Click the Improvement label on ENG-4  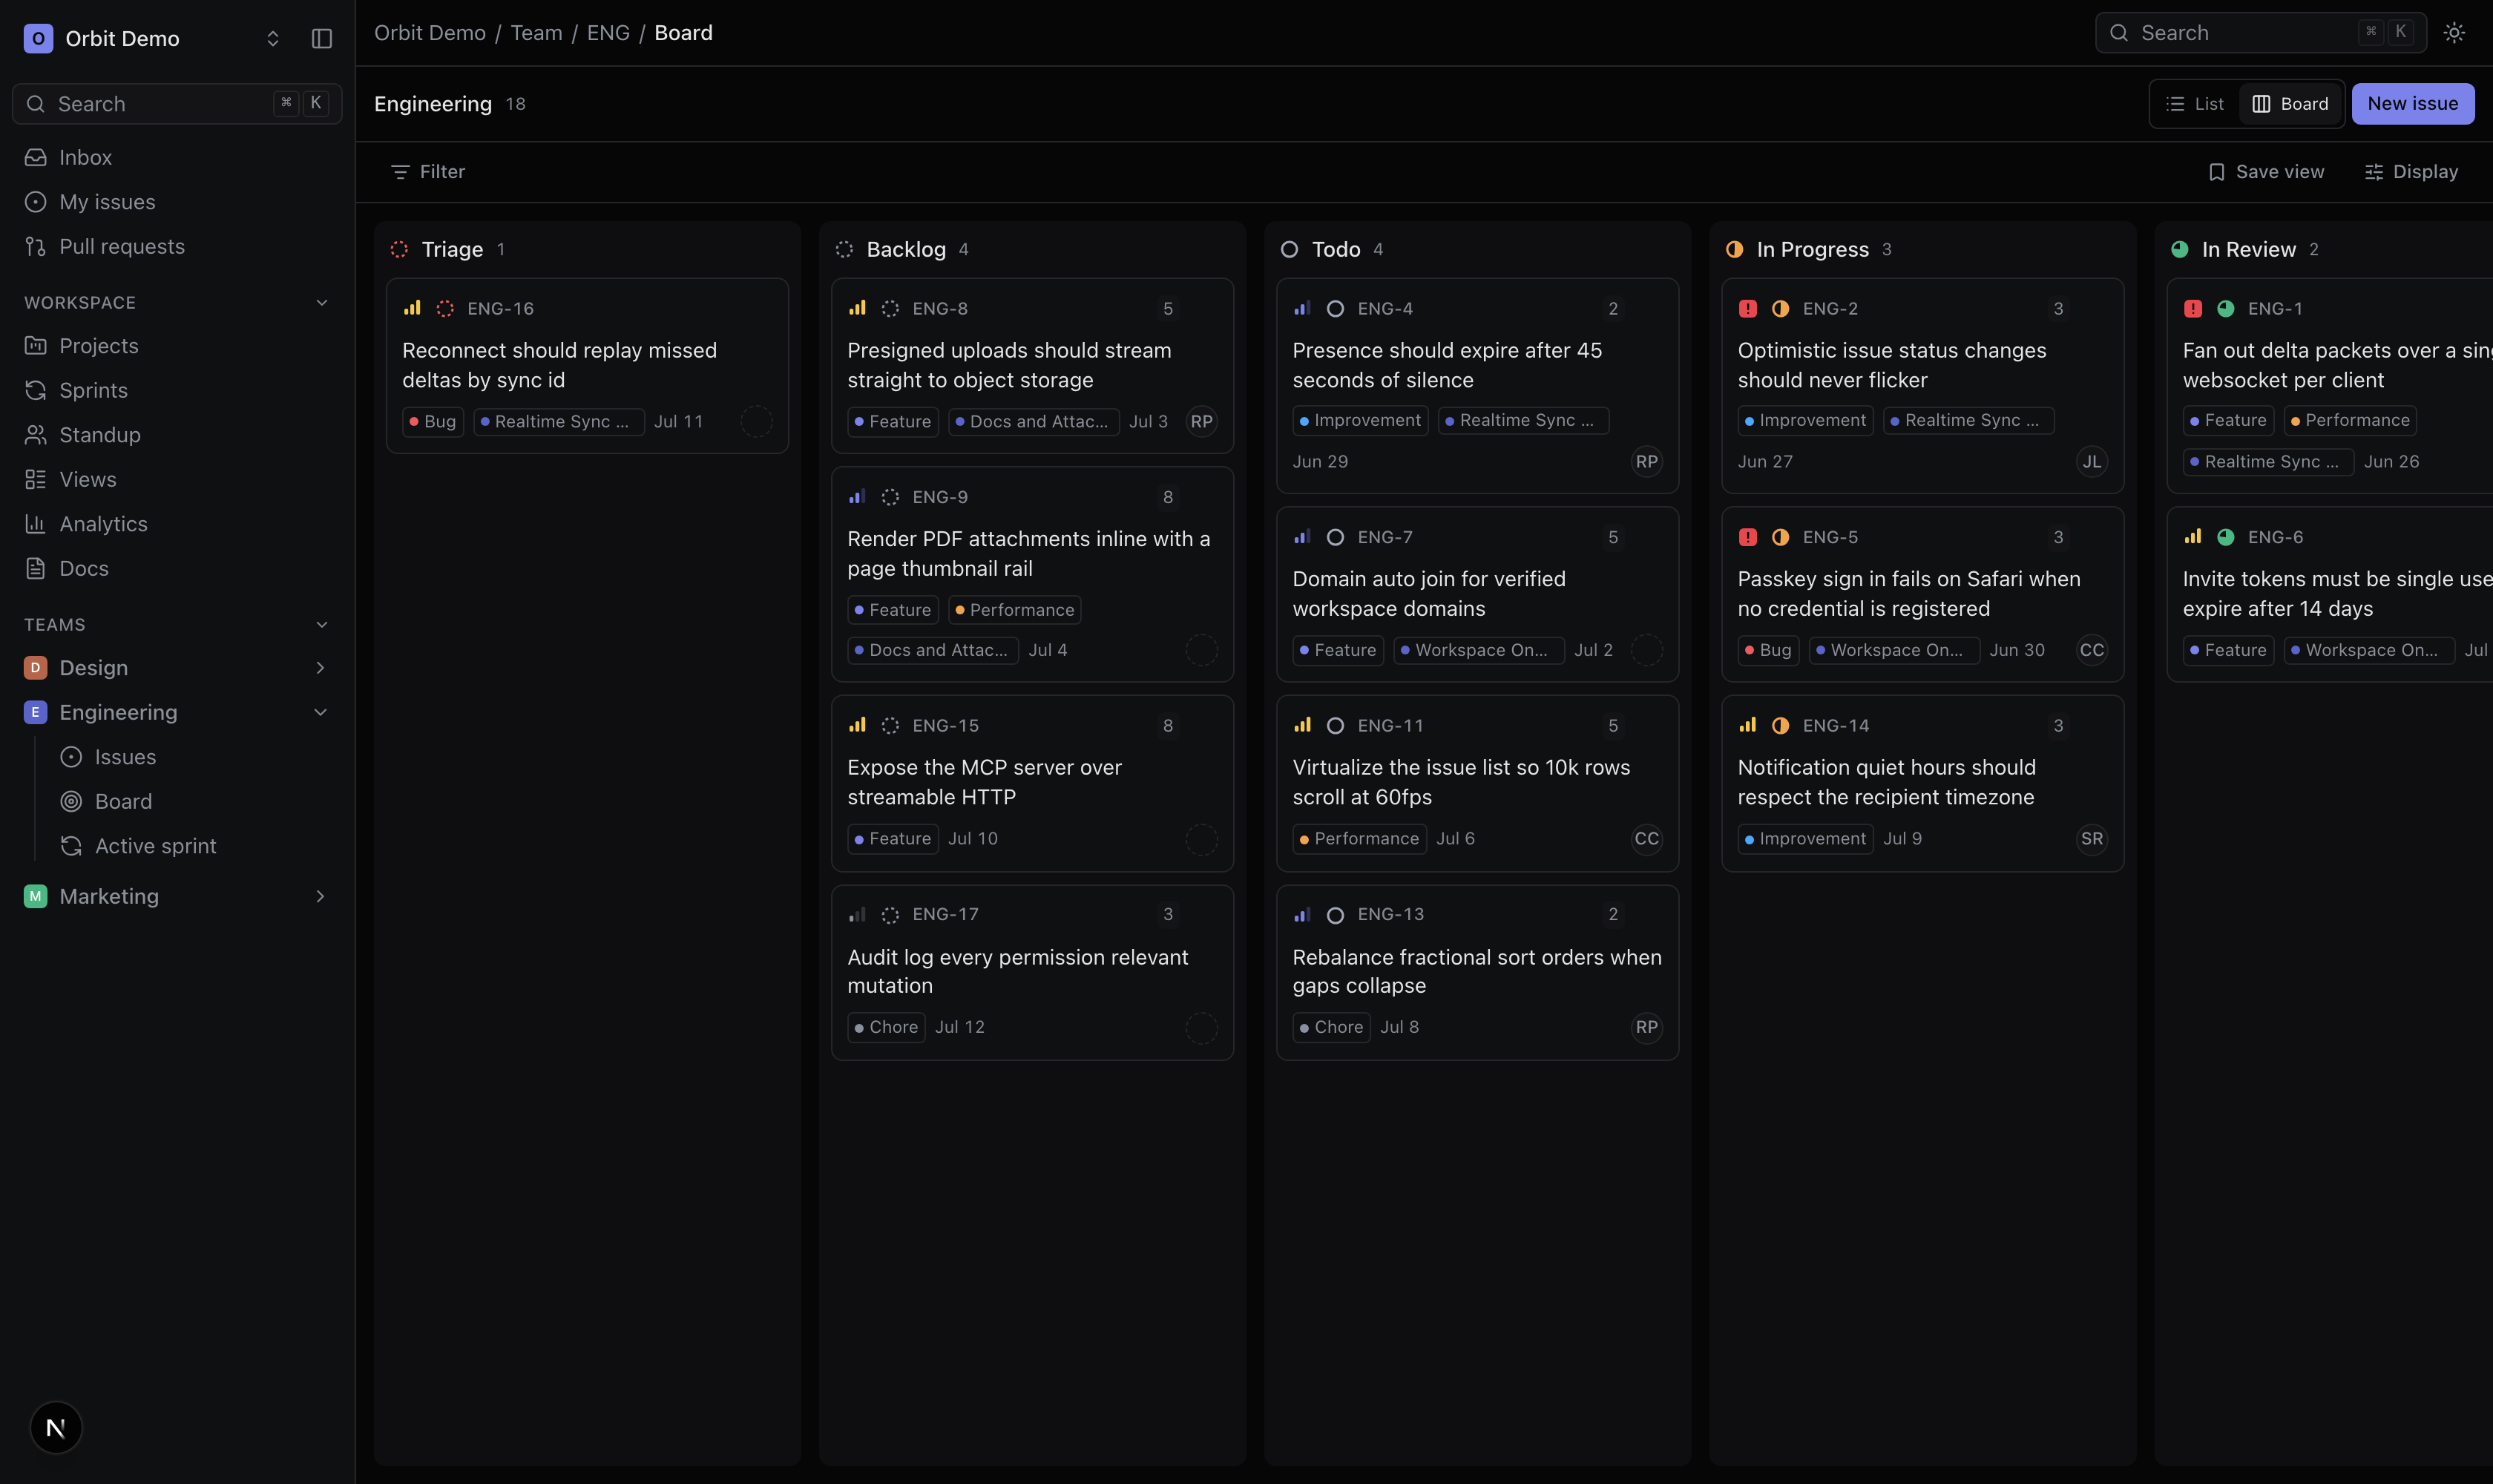click(x=1360, y=421)
